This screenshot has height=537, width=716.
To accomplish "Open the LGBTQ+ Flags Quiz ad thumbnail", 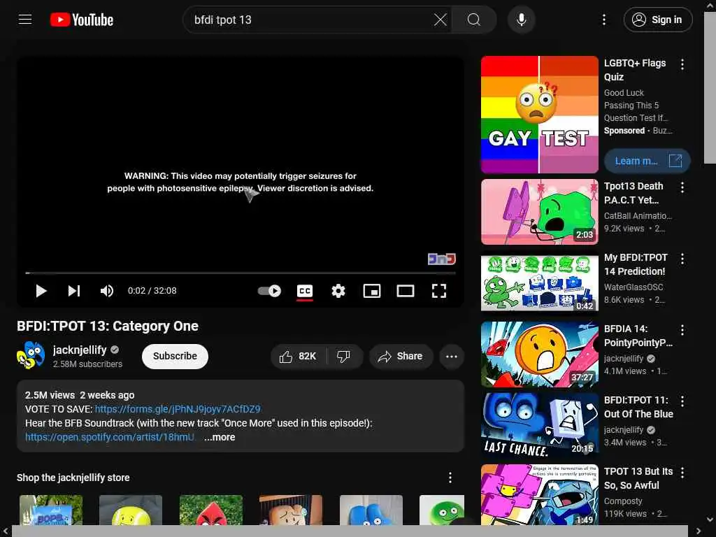I will click(x=539, y=115).
